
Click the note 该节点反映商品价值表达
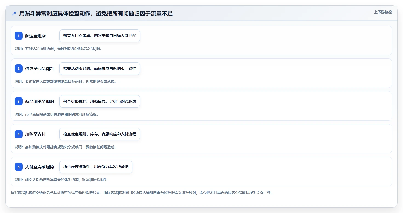point(56,114)
